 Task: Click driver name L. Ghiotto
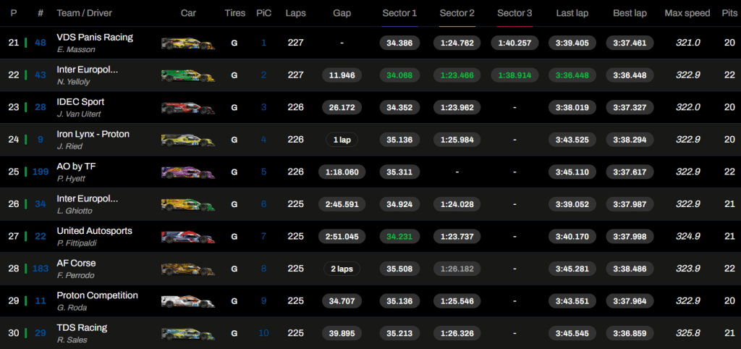tap(75, 211)
